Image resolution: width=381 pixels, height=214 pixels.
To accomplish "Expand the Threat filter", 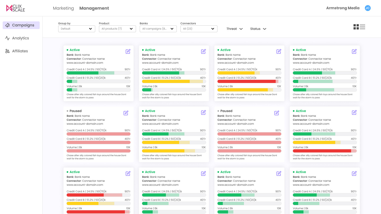I will 234,29.
